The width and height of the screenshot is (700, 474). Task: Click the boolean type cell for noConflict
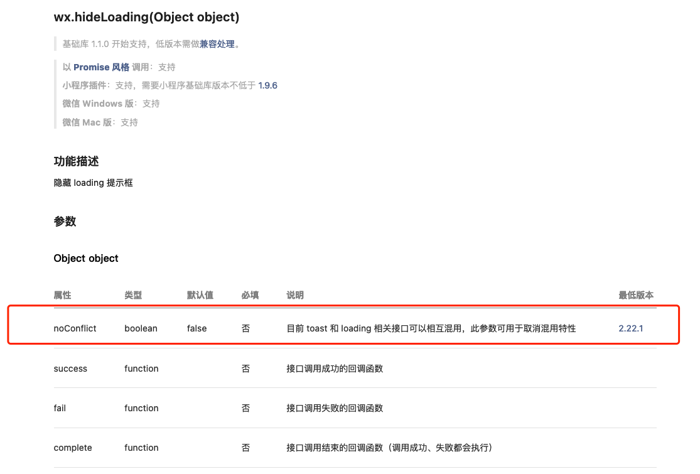click(141, 328)
